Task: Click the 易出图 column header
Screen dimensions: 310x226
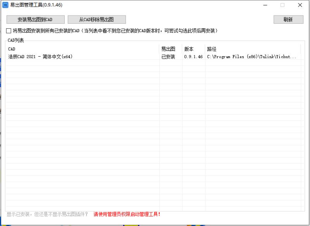Action: pos(170,49)
